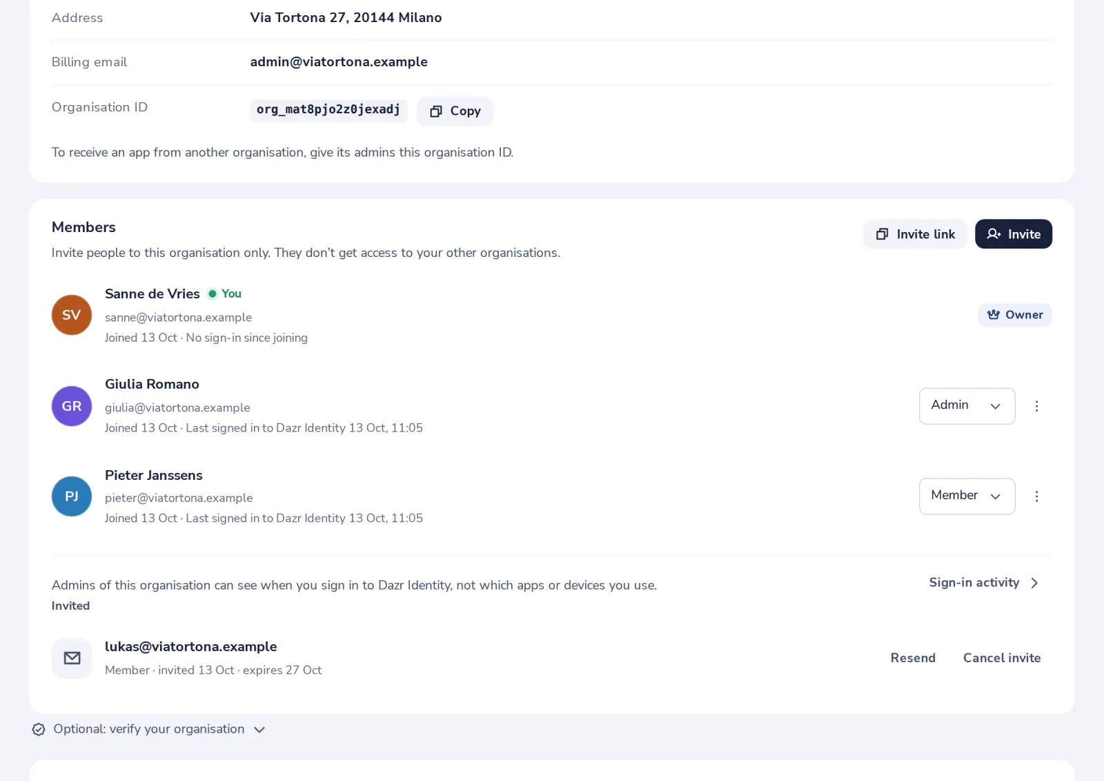Click the Organisation ID label
The width and height of the screenshot is (1104, 781).
(x=99, y=107)
